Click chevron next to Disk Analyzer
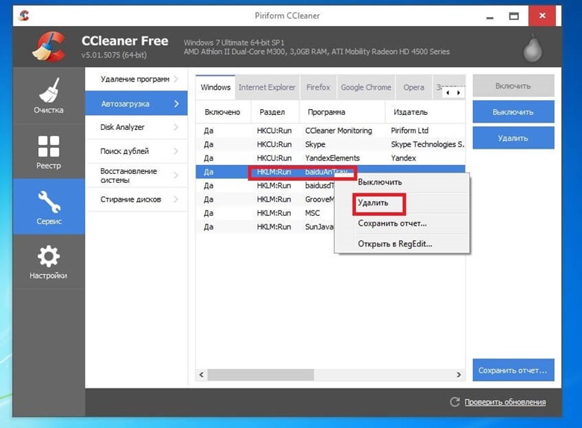 176,127
